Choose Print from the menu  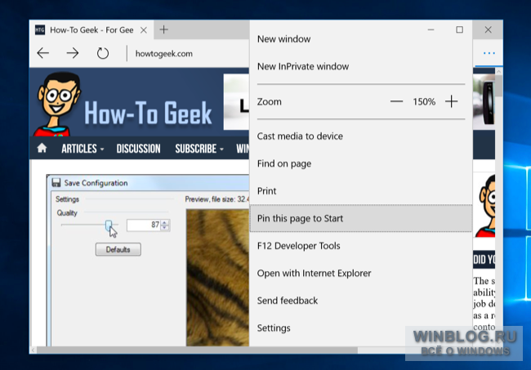[x=360, y=191]
